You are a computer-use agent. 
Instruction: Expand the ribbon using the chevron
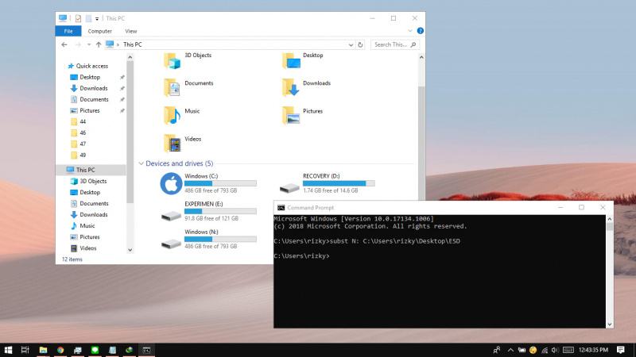pyautogui.click(x=410, y=31)
